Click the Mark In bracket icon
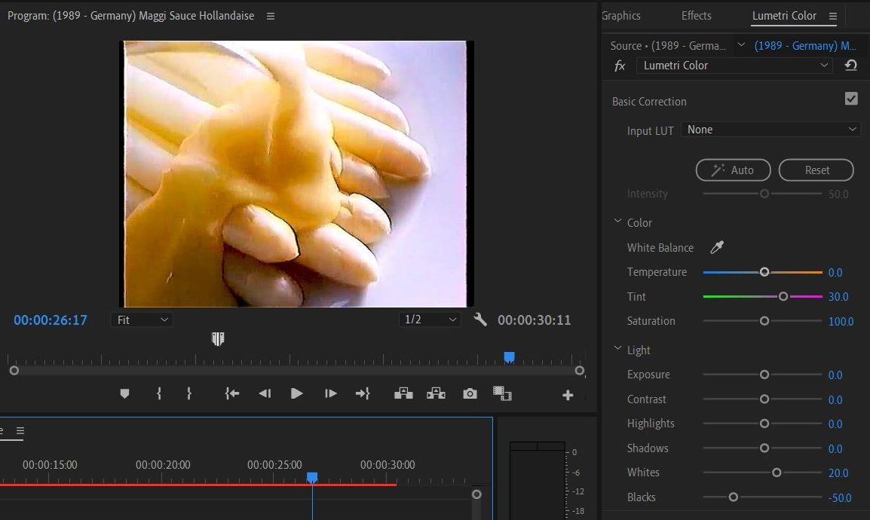 pyautogui.click(x=159, y=393)
